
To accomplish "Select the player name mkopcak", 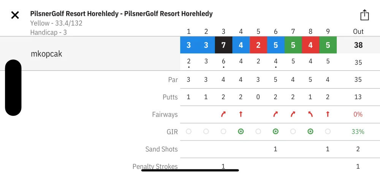I will 46,54.
